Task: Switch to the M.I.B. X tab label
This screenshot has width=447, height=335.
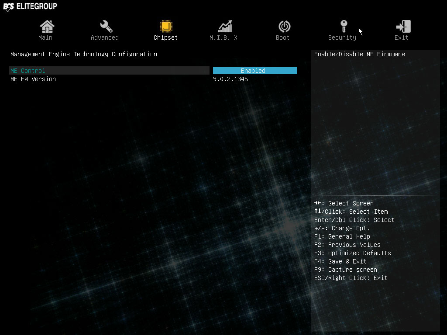Action: pos(223,38)
